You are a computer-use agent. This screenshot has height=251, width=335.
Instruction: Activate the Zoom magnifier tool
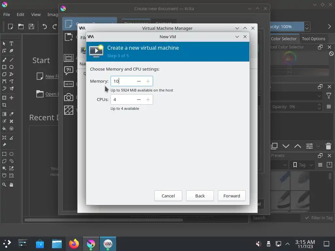4,185
